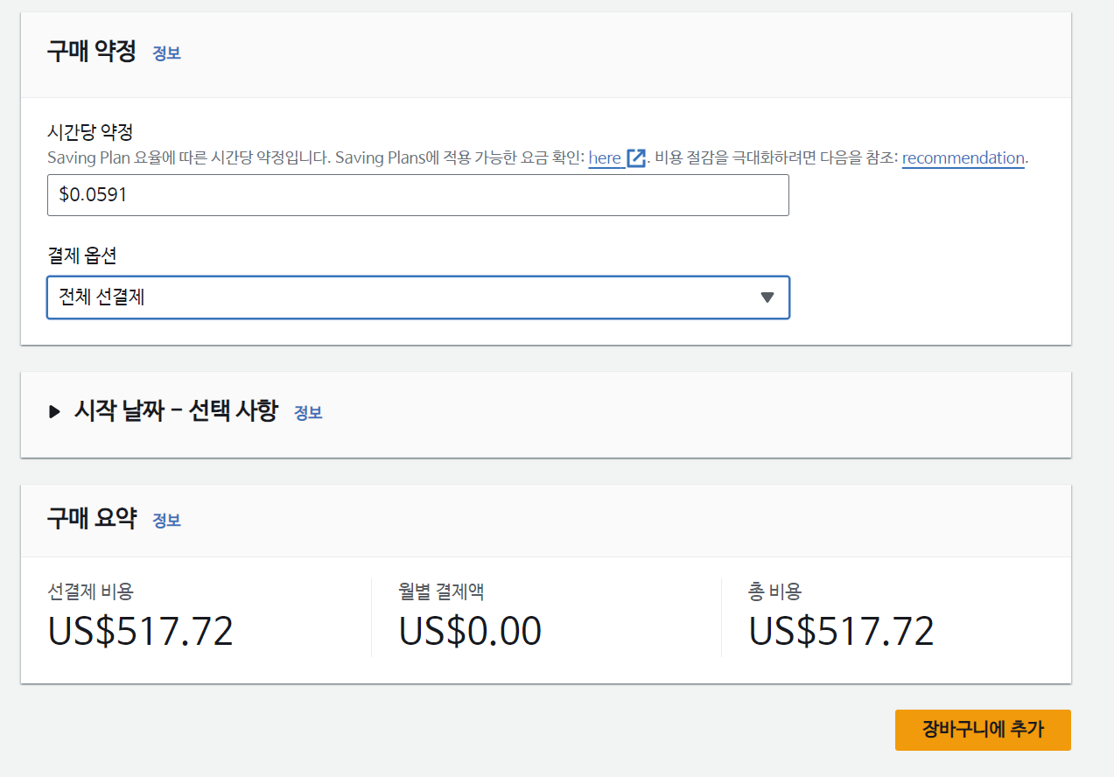Open the 결제 옵션 dropdown arrow
The image size is (1114, 777).
tap(767, 297)
